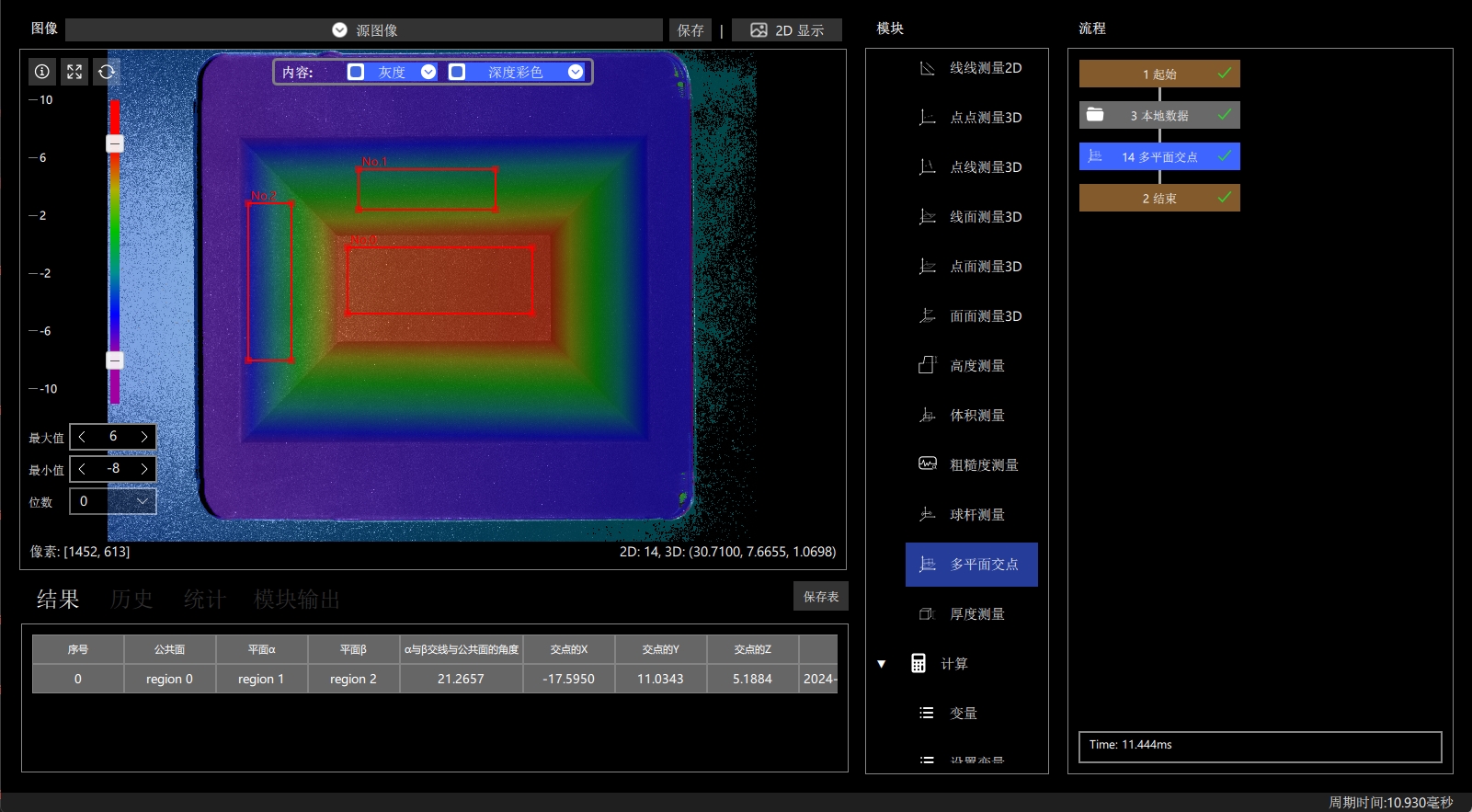Click the refresh view icon

pyautogui.click(x=107, y=72)
